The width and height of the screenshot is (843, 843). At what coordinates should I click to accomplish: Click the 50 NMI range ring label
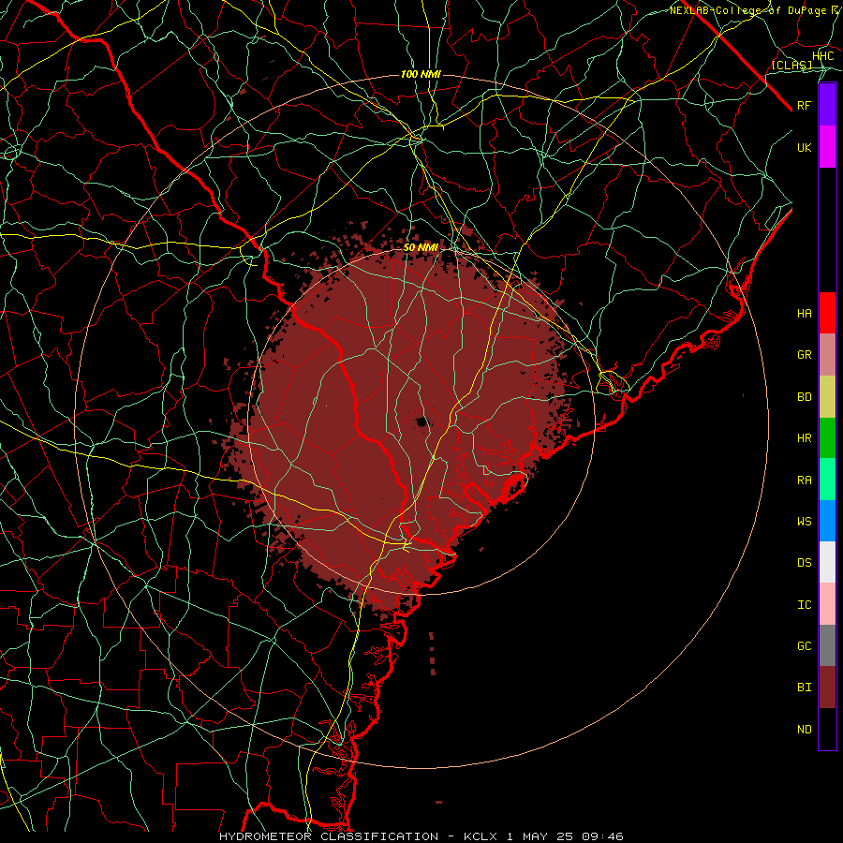[x=421, y=248]
